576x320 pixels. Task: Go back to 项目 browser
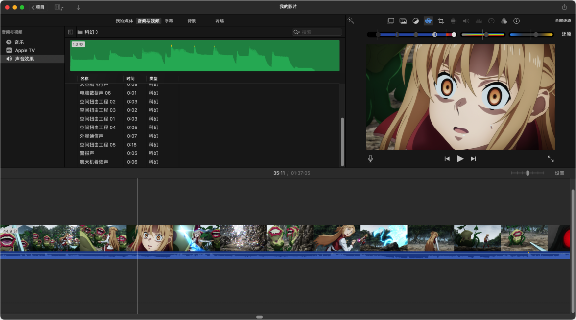point(37,7)
